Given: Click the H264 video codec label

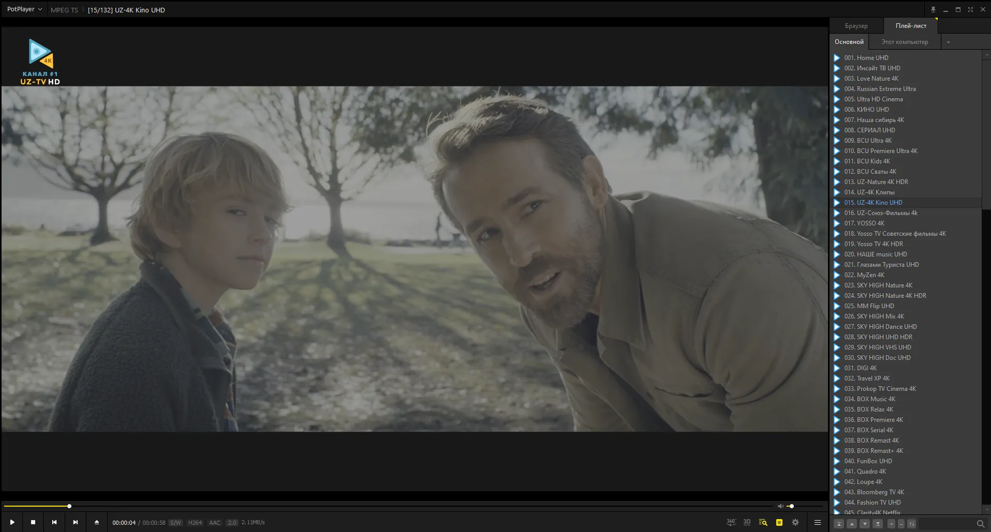Looking at the screenshot, I should [x=195, y=523].
